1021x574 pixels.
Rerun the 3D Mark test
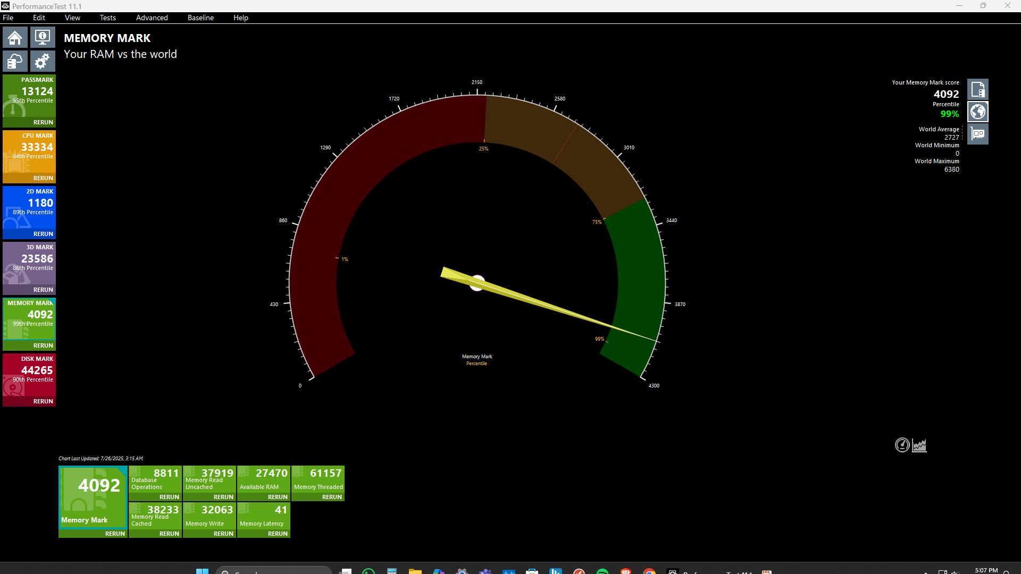coord(43,290)
